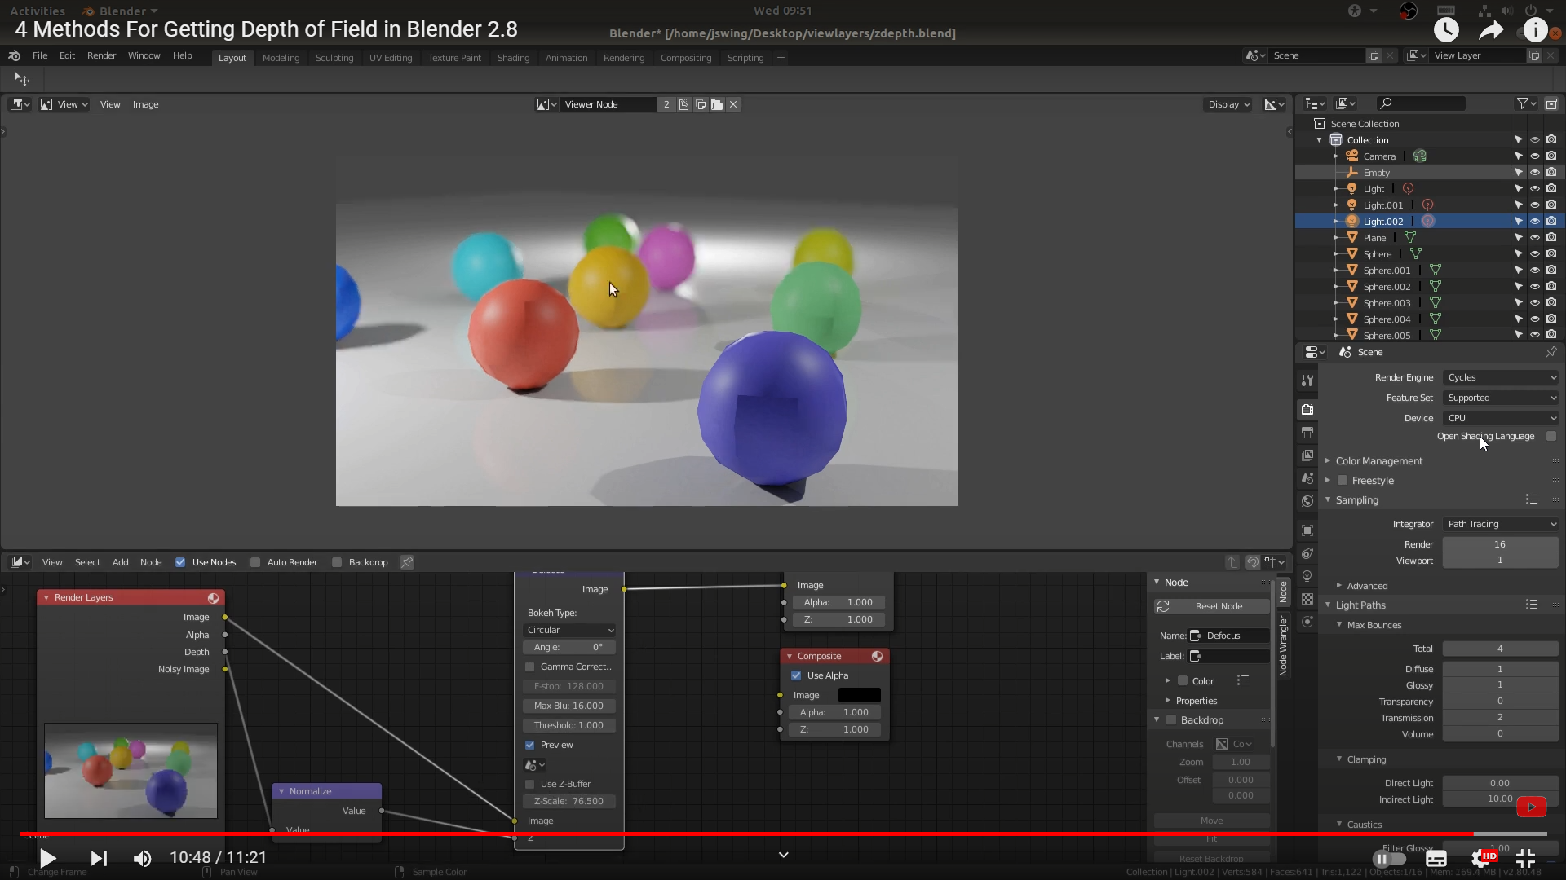Open the Render menu
The image size is (1566, 880).
(x=101, y=55)
